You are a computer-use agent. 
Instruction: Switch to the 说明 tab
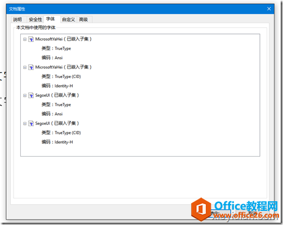17,19
